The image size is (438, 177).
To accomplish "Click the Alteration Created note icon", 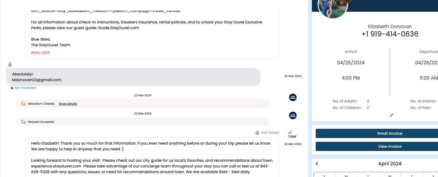I will point(24,104).
